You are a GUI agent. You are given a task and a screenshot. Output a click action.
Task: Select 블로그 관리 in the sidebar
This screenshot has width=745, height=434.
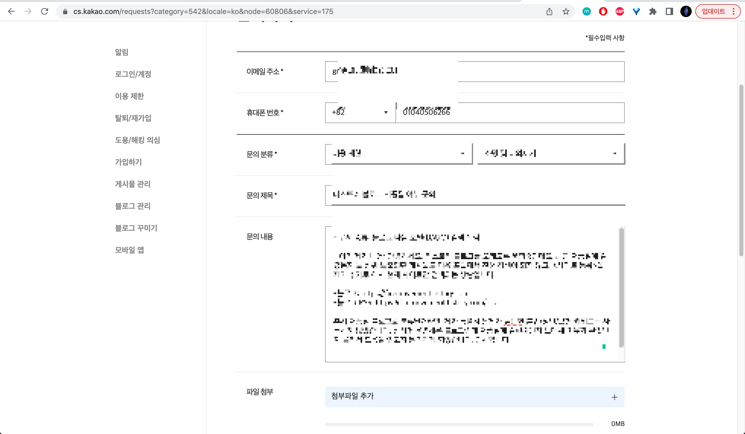pos(133,206)
